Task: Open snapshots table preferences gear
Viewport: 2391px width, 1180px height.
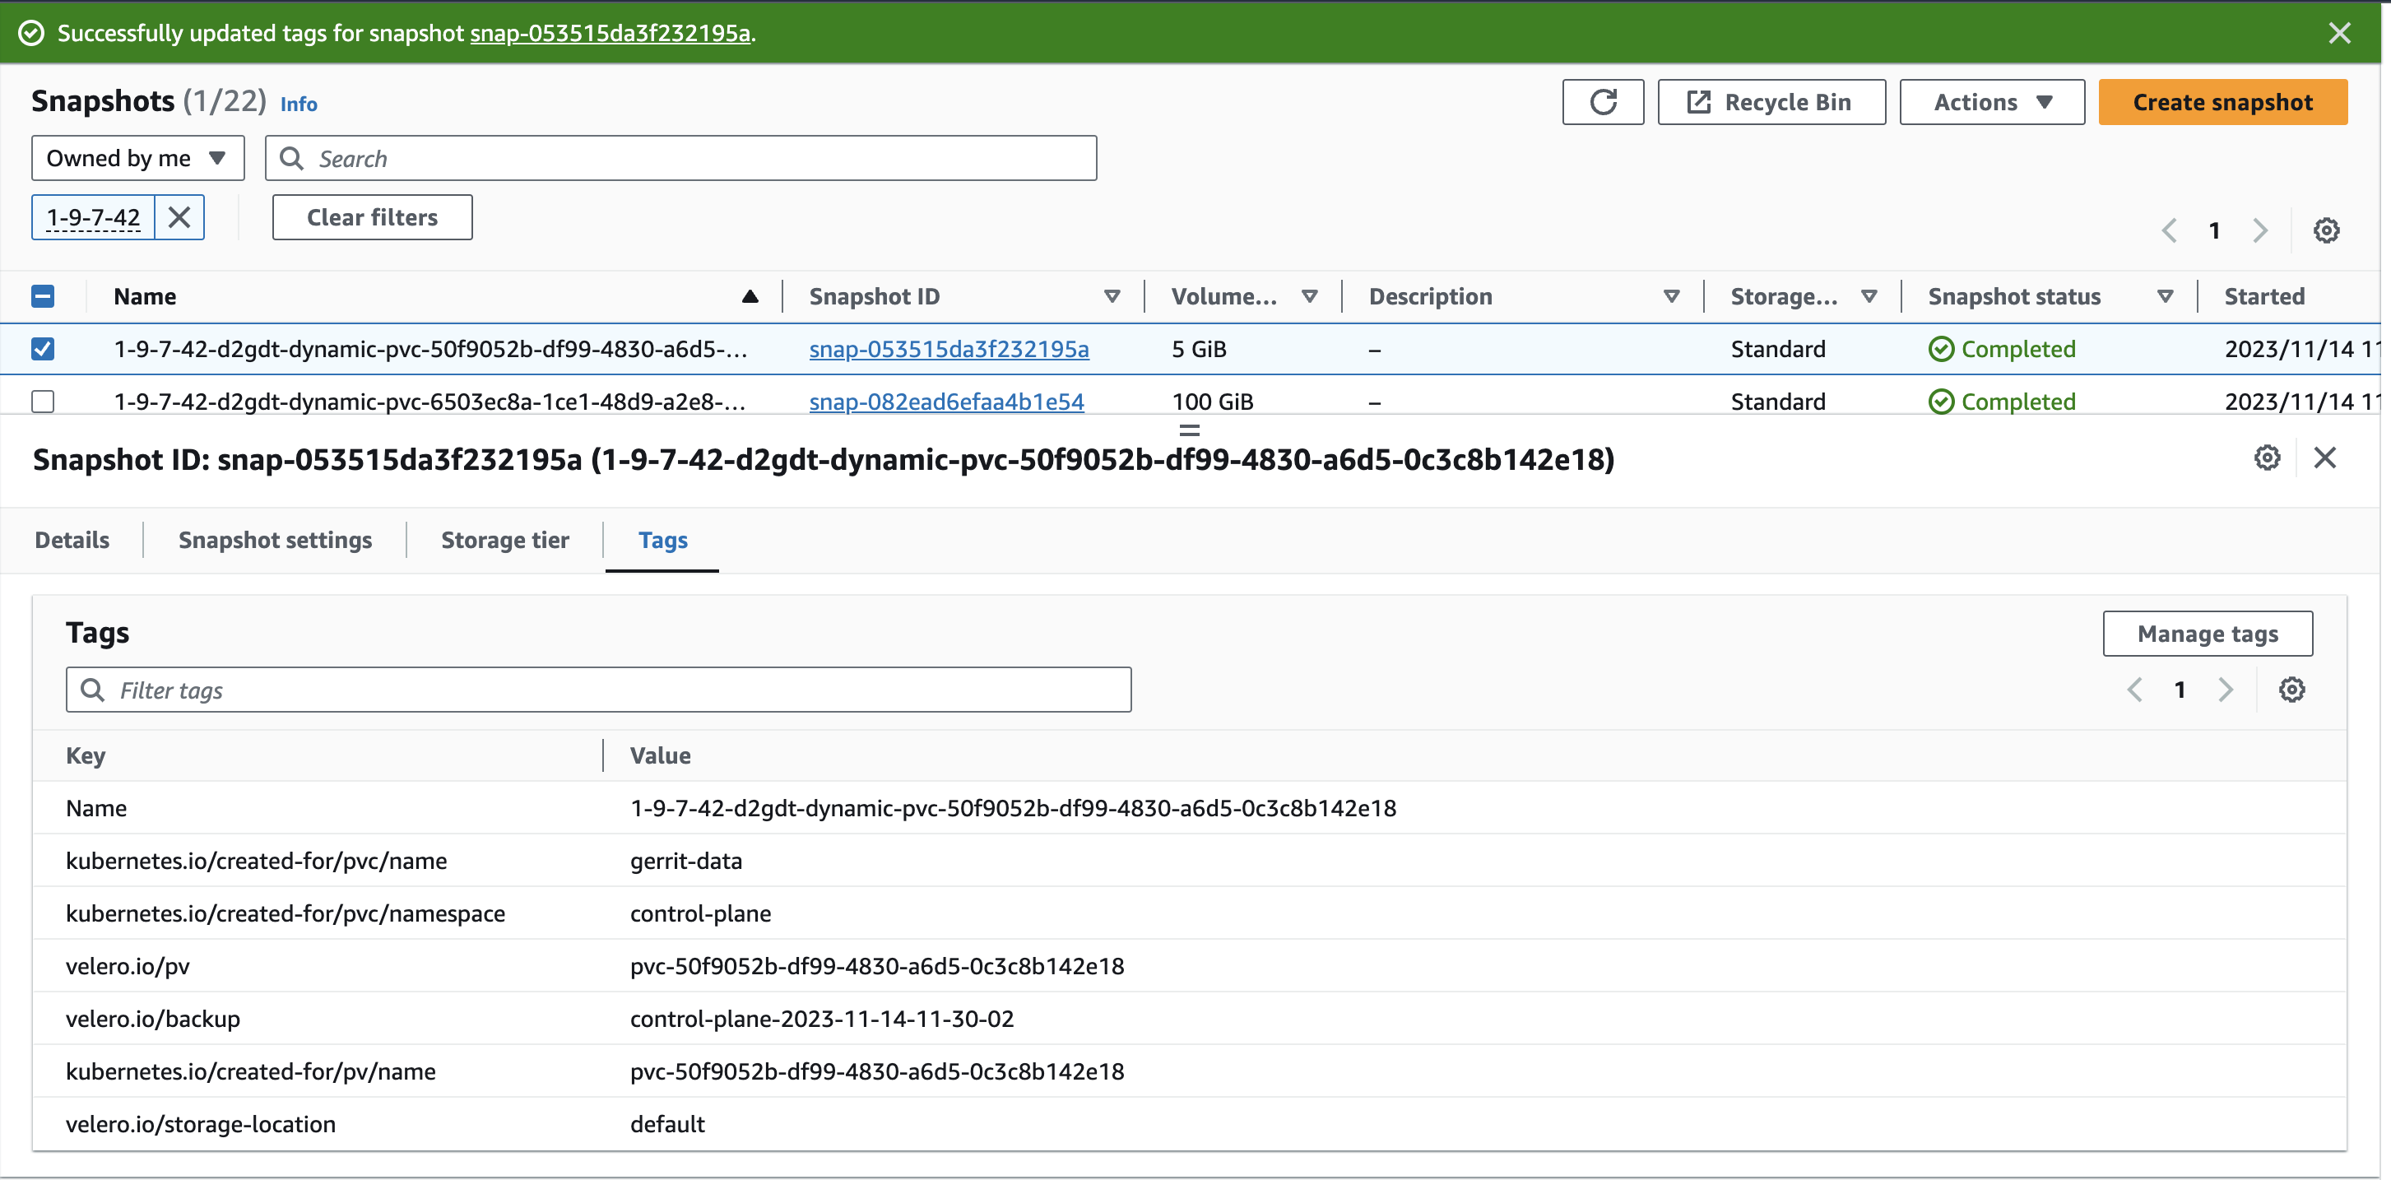Action: pyautogui.click(x=2325, y=230)
